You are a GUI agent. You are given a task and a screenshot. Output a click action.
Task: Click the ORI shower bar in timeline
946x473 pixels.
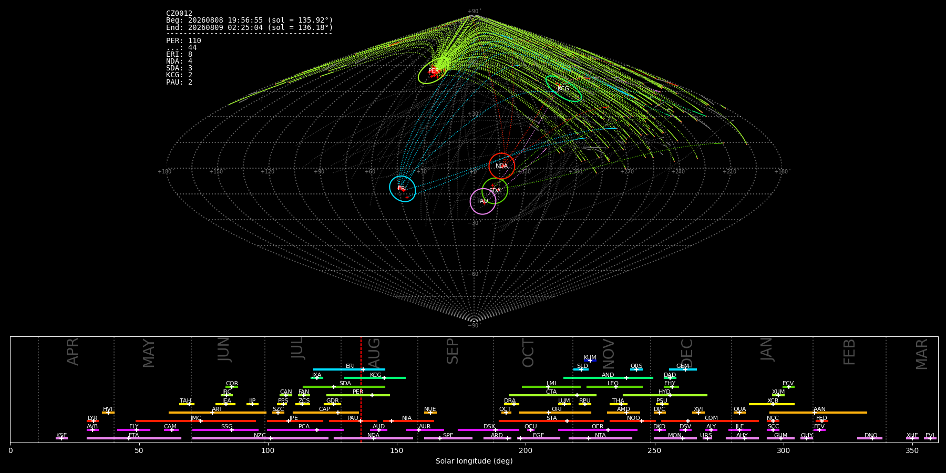coord(555,413)
